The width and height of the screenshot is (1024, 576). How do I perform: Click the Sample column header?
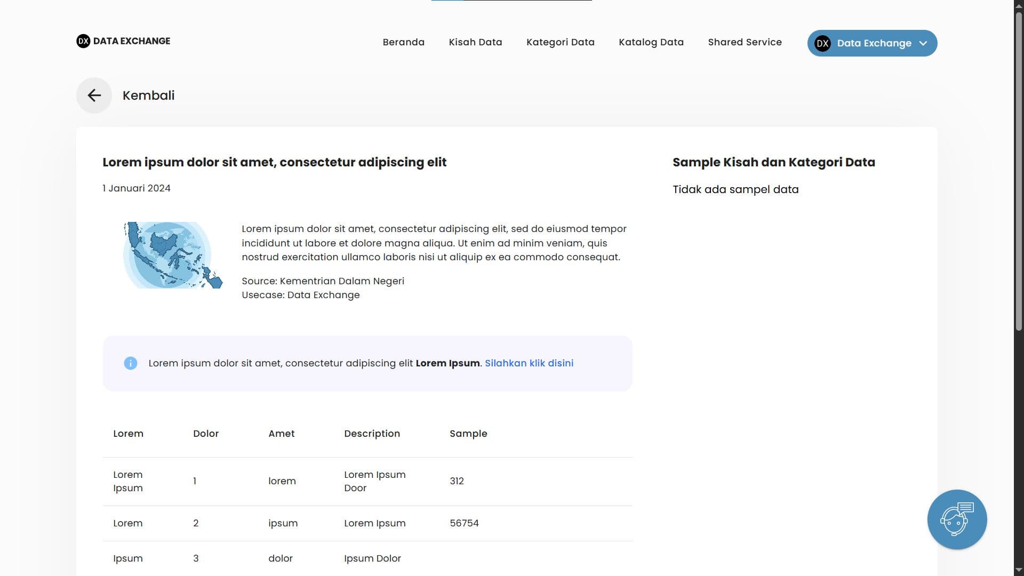click(468, 434)
